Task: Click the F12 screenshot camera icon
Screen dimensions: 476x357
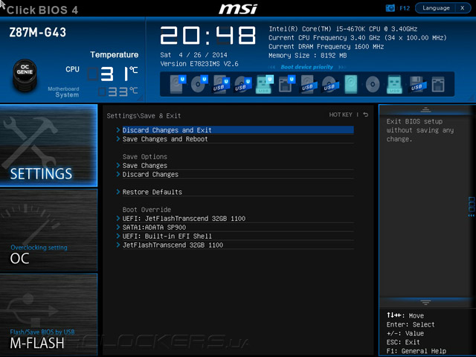Action: (390, 8)
